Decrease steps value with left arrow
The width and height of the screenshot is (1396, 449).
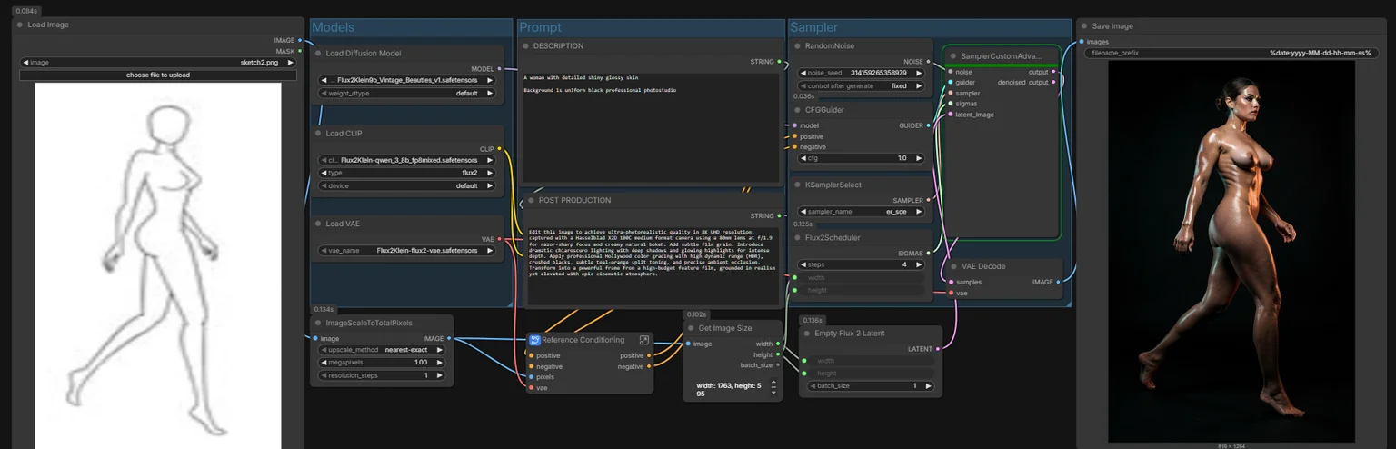click(805, 264)
